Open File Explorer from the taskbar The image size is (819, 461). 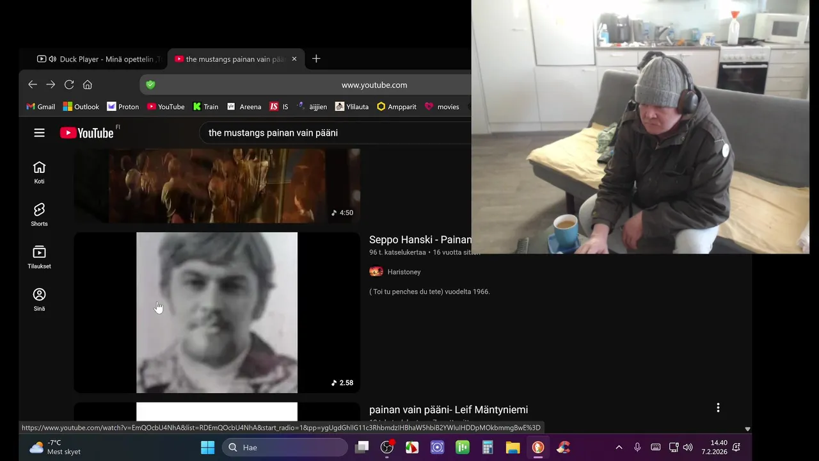[513, 448]
